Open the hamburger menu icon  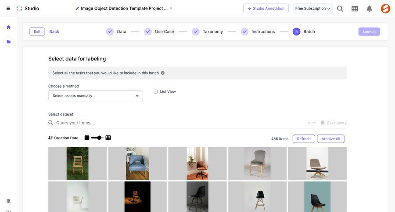pyautogui.click(x=8, y=8)
